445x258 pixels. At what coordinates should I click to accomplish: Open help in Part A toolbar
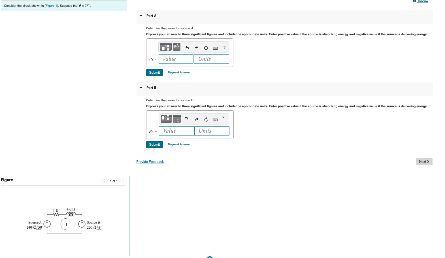pyautogui.click(x=224, y=48)
